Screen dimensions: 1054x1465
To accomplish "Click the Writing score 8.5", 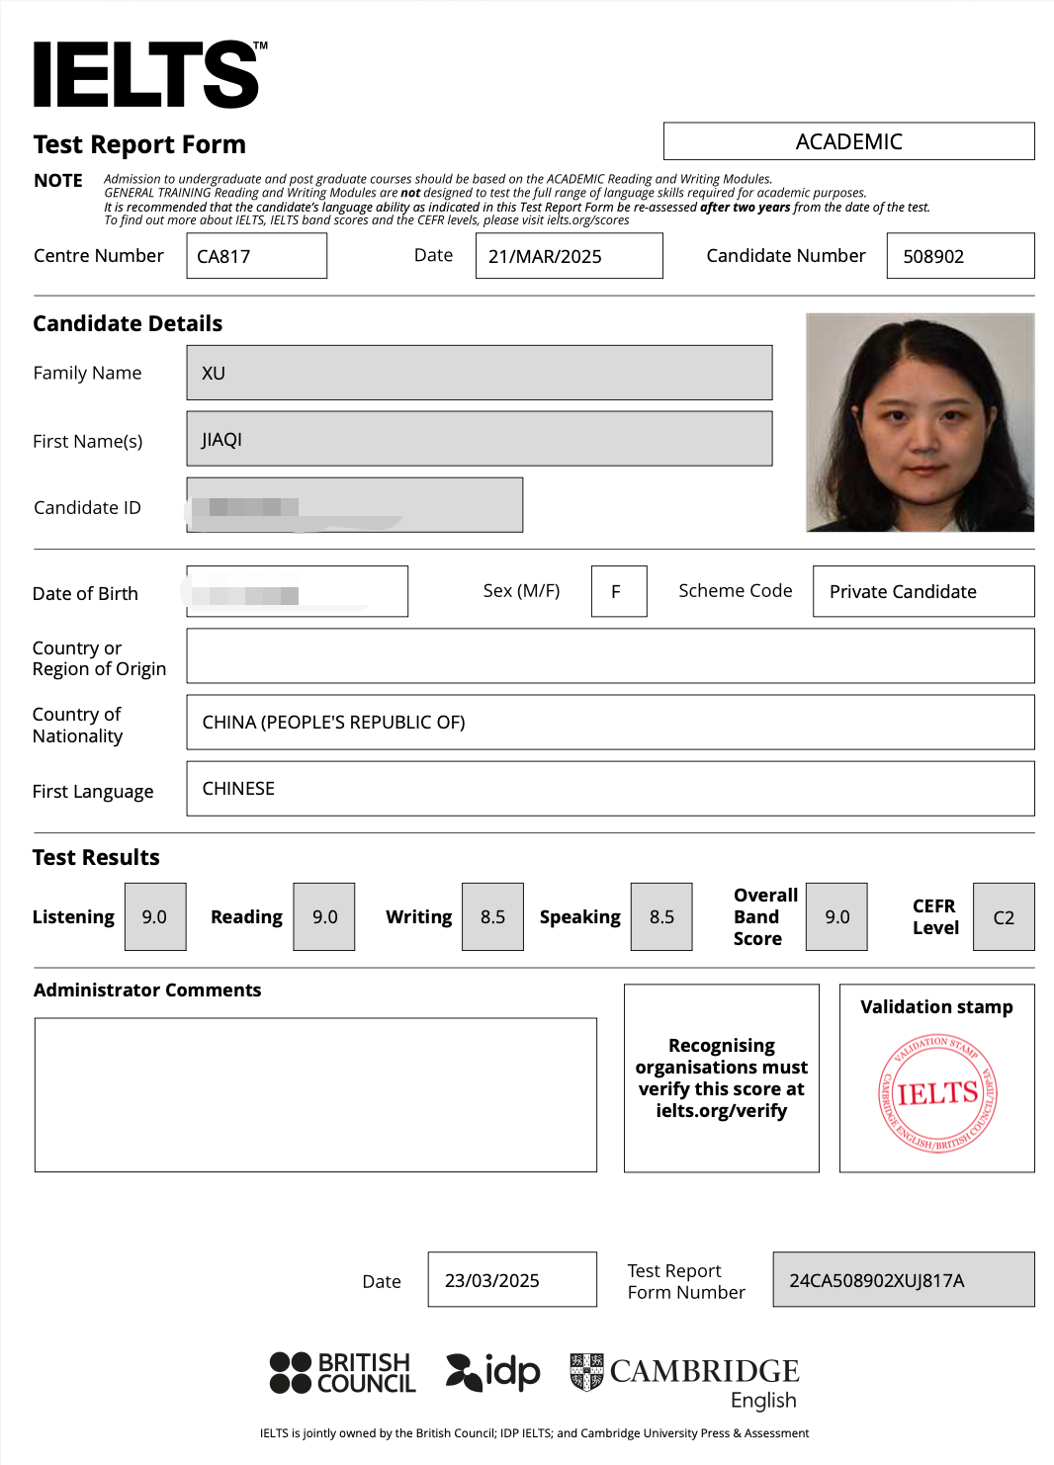I will 493,917.
